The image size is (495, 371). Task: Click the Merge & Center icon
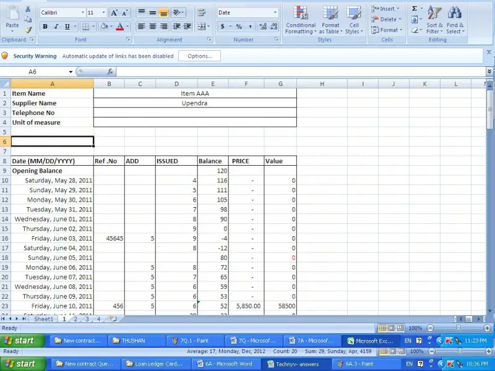tap(201, 27)
